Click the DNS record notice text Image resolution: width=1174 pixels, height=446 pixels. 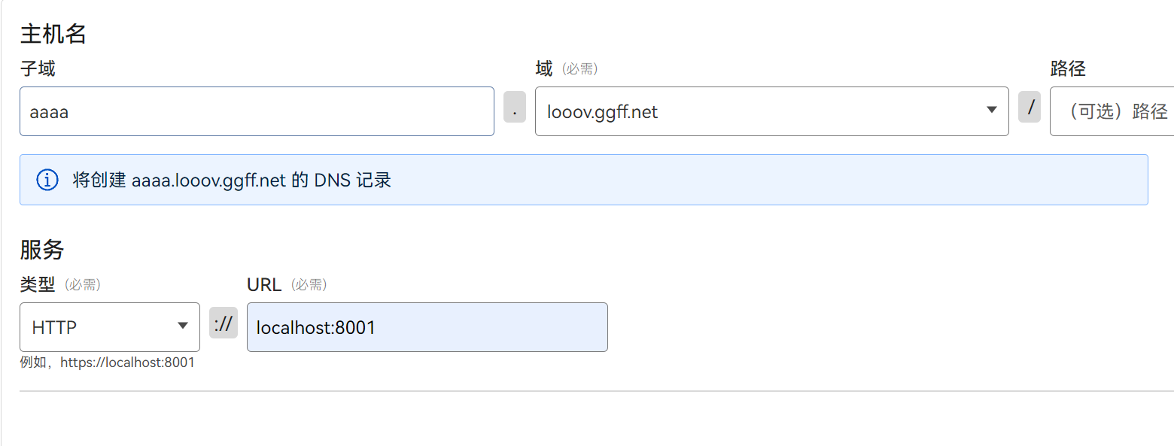click(232, 181)
